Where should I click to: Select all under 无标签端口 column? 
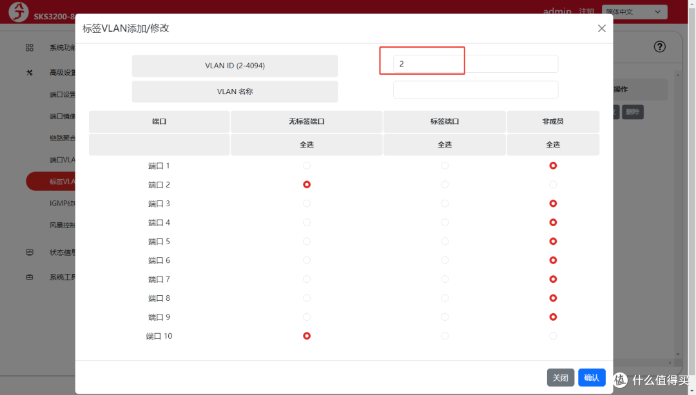click(307, 145)
